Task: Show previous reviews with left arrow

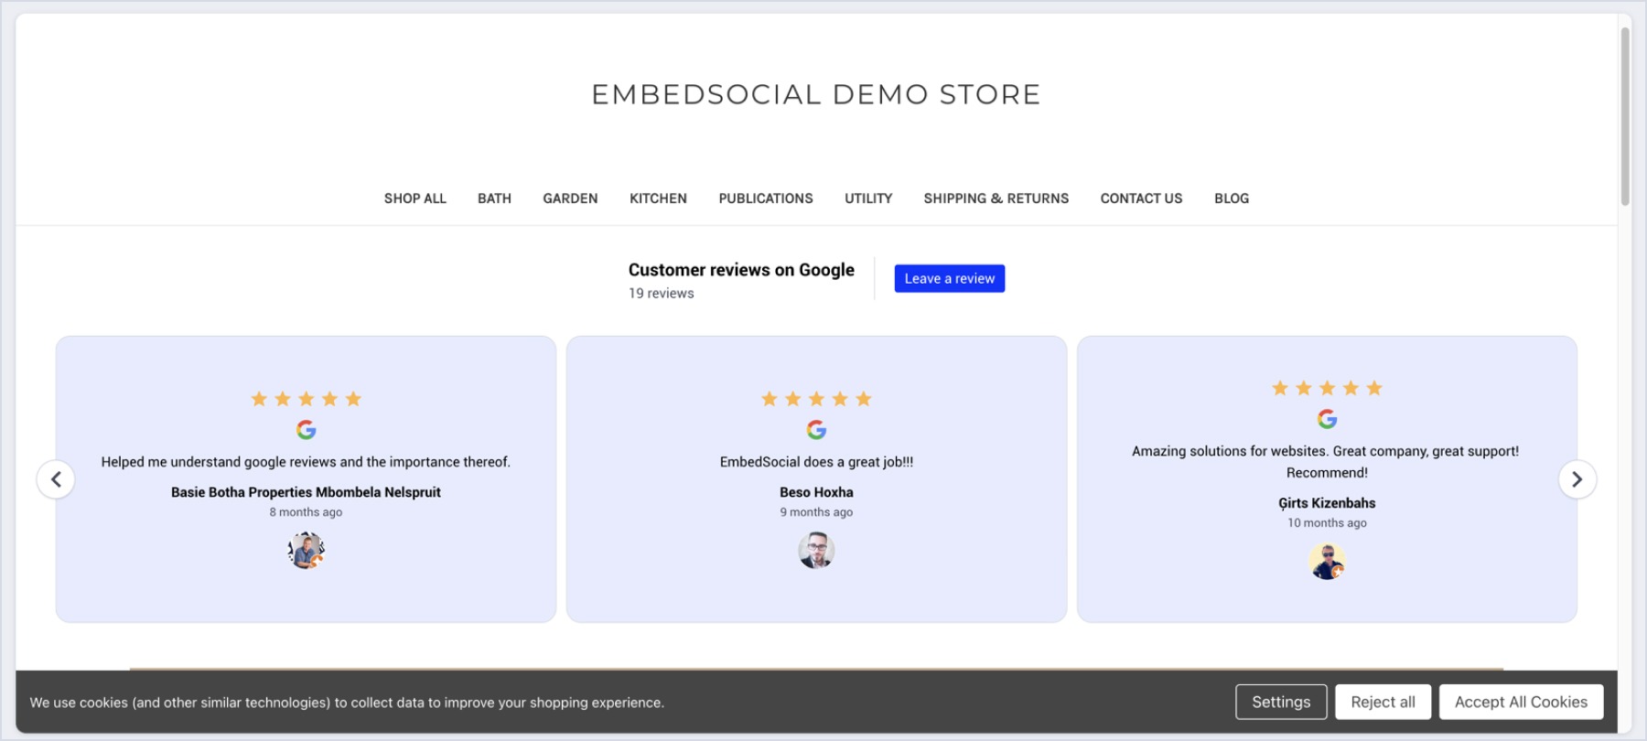Action: pyautogui.click(x=56, y=479)
